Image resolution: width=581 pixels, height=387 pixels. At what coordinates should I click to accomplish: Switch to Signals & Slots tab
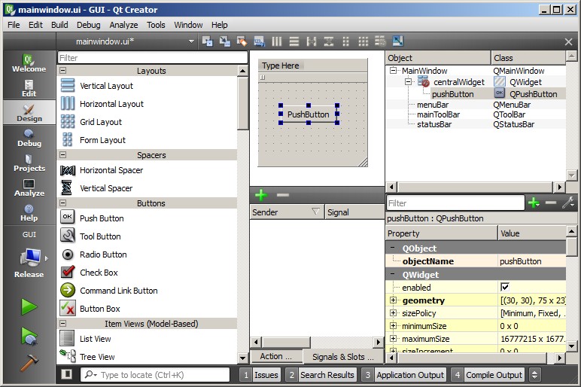pyautogui.click(x=343, y=357)
